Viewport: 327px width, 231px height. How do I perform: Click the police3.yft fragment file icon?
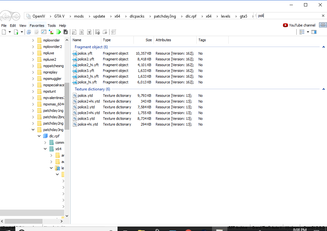tap(75, 71)
